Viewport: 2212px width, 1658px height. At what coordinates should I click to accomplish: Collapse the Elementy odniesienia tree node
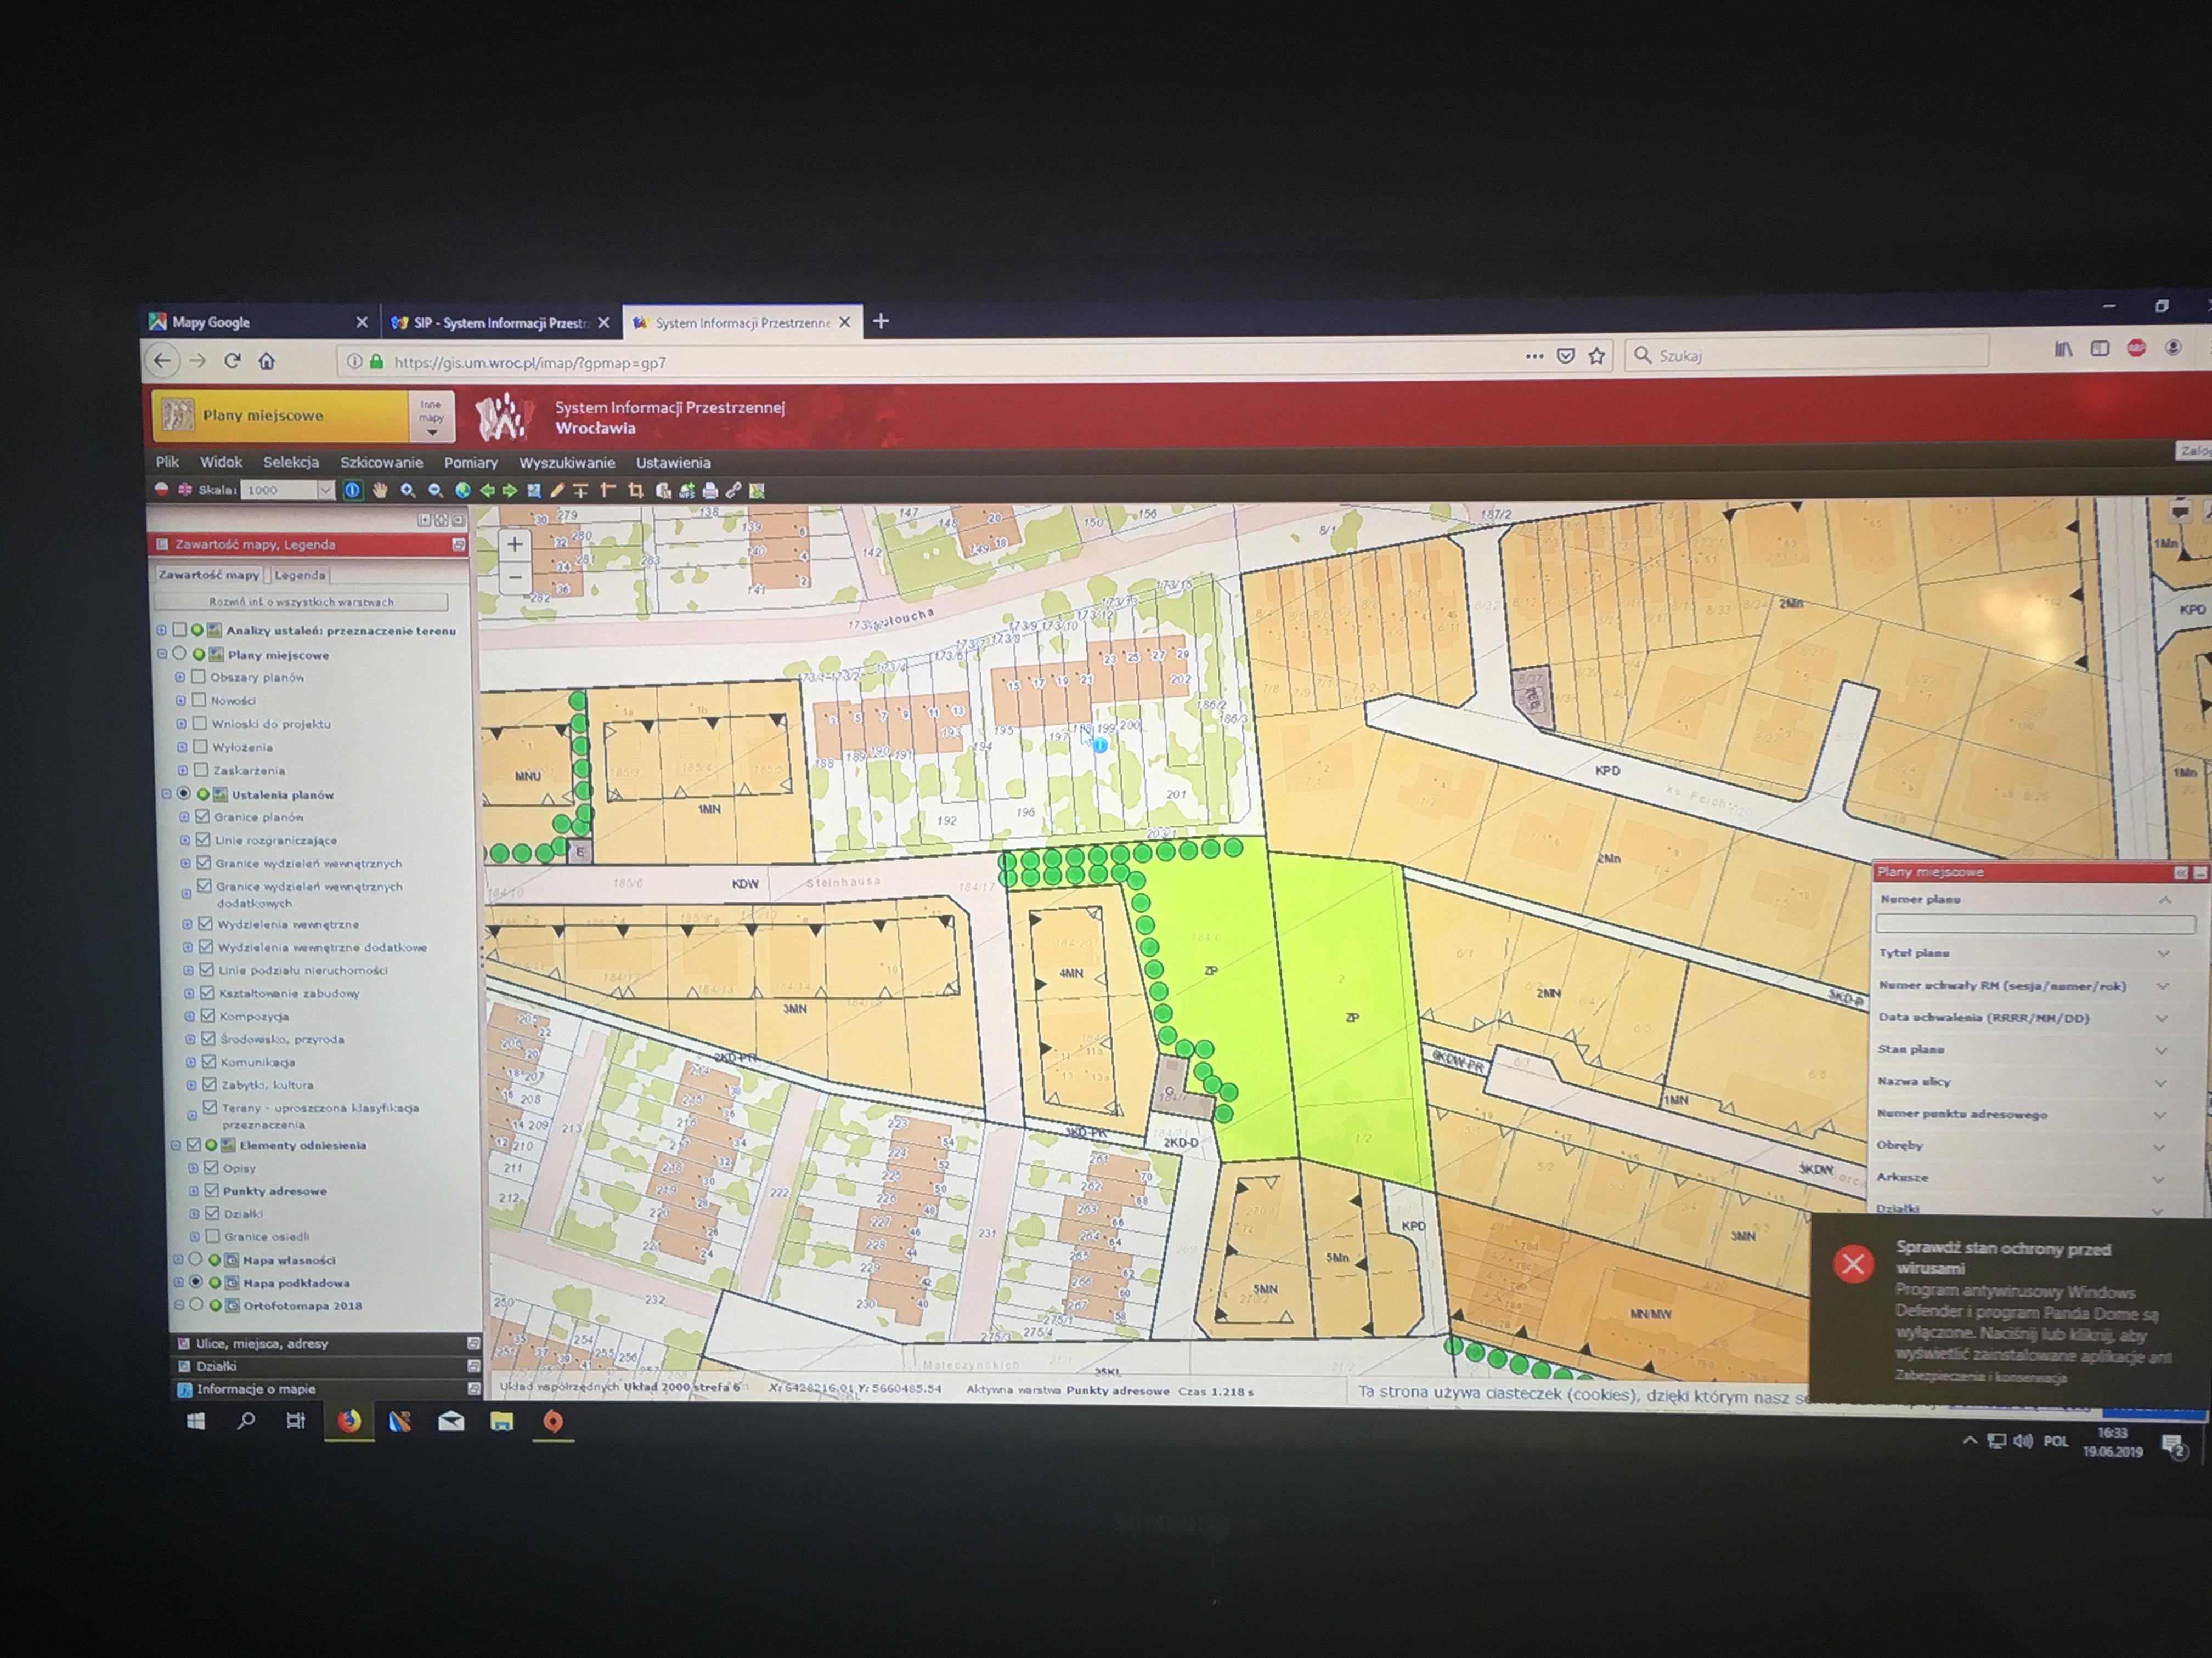click(x=176, y=1145)
